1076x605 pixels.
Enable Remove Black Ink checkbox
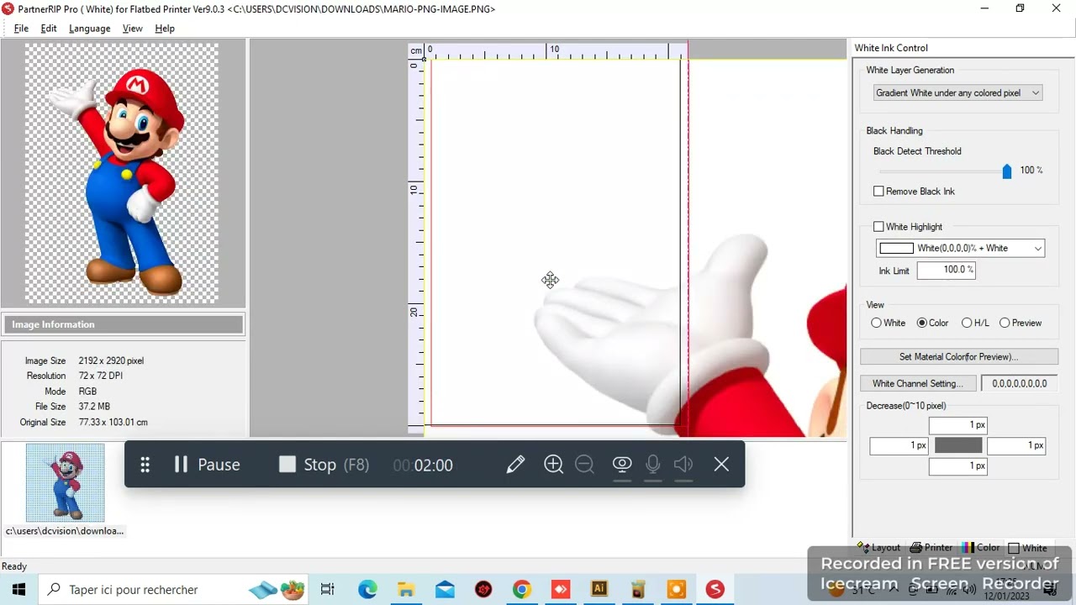pos(878,192)
